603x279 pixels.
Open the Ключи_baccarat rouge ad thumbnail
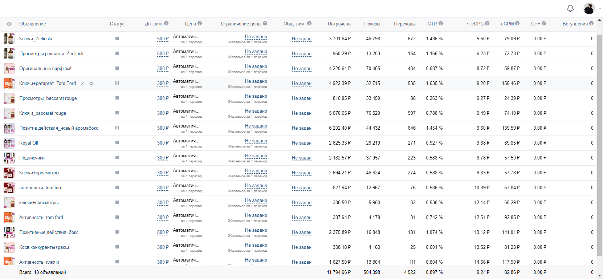(x=9, y=113)
